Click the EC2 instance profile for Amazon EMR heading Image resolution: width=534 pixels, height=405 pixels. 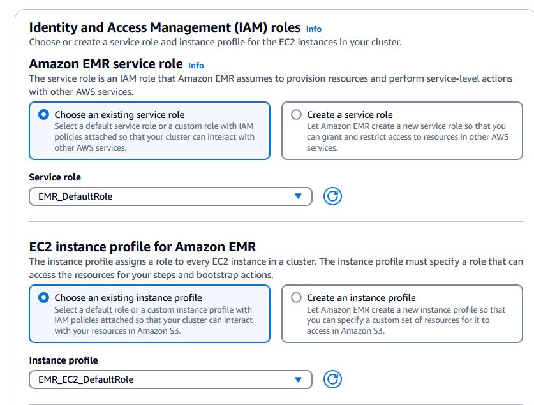142,247
